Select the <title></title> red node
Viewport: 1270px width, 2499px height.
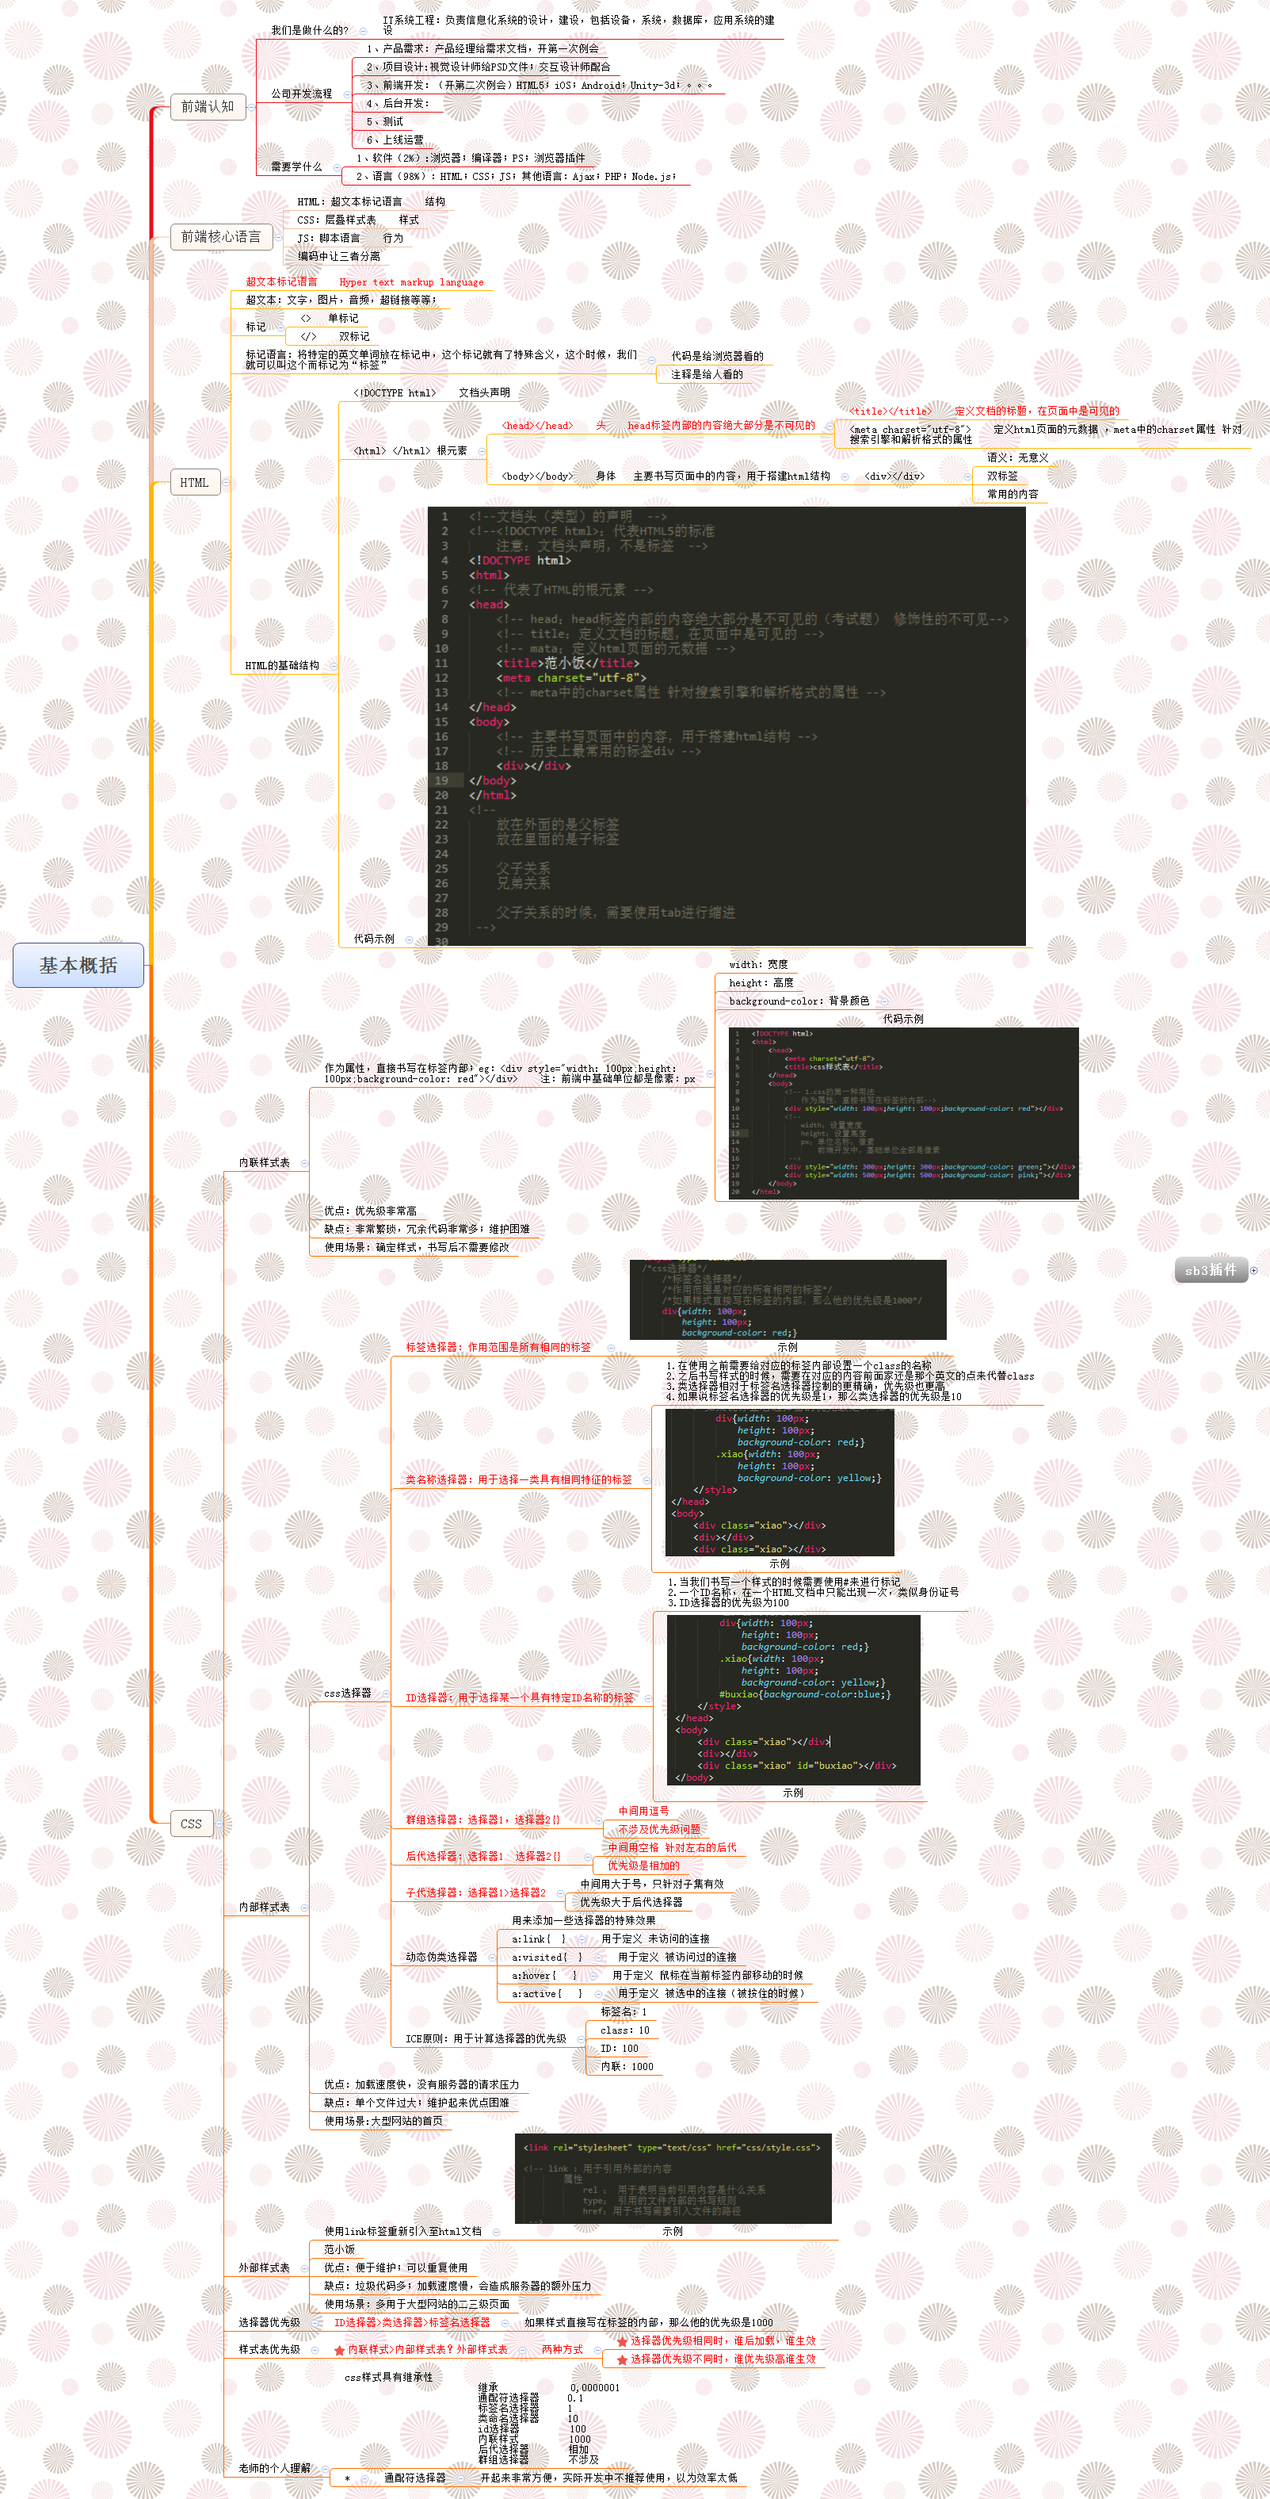(984, 411)
